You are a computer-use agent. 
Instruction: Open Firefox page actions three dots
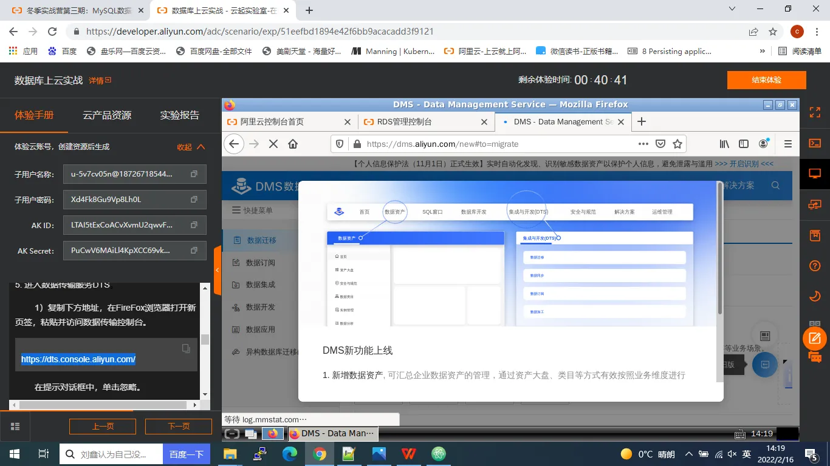click(643, 144)
